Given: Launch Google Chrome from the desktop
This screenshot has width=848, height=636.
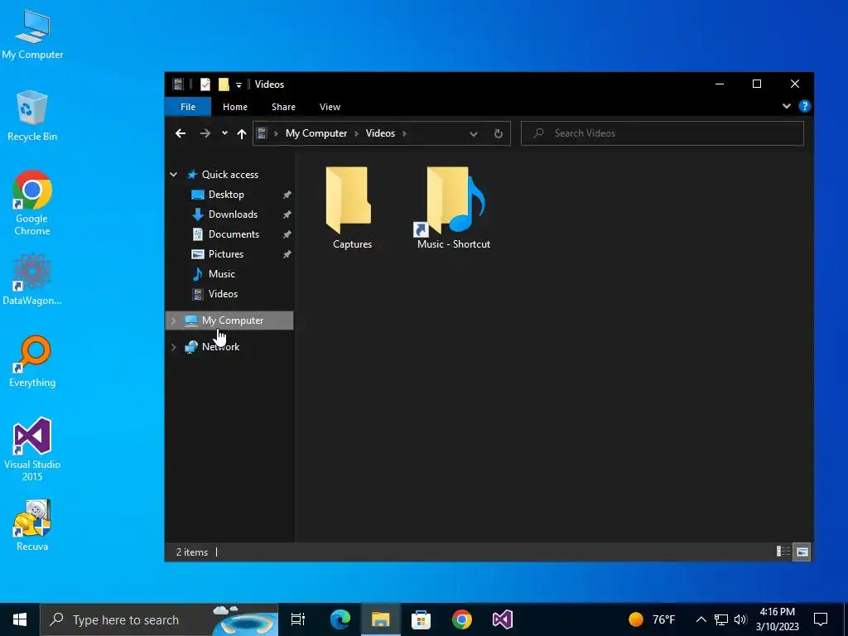Looking at the screenshot, I should [32, 204].
